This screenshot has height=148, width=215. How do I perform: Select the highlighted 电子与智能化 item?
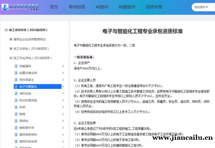(38, 87)
